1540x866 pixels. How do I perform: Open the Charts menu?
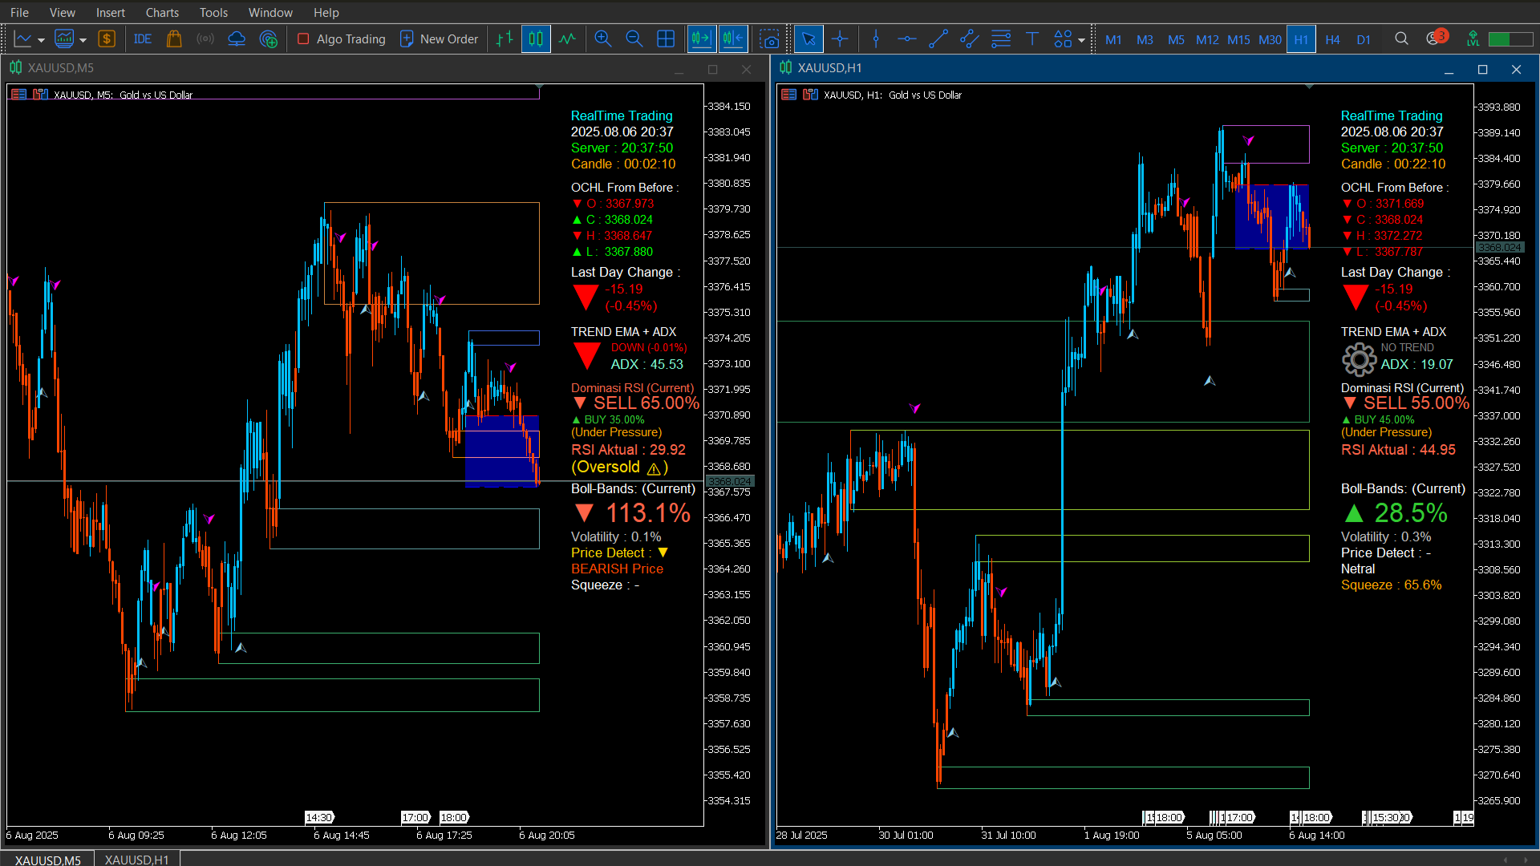pyautogui.click(x=162, y=12)
